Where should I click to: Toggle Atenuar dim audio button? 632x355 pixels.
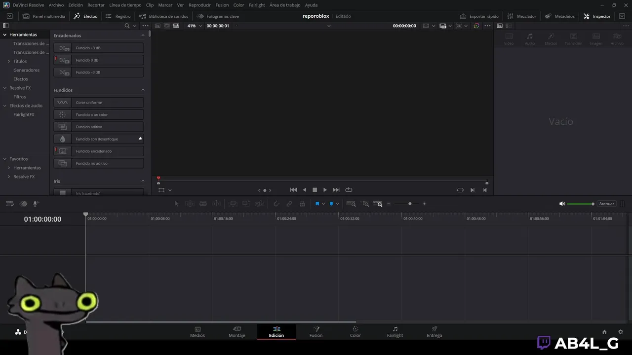606,204
